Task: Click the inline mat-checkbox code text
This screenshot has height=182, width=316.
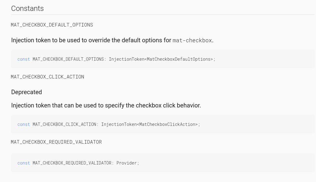Action: coord(192,40)
